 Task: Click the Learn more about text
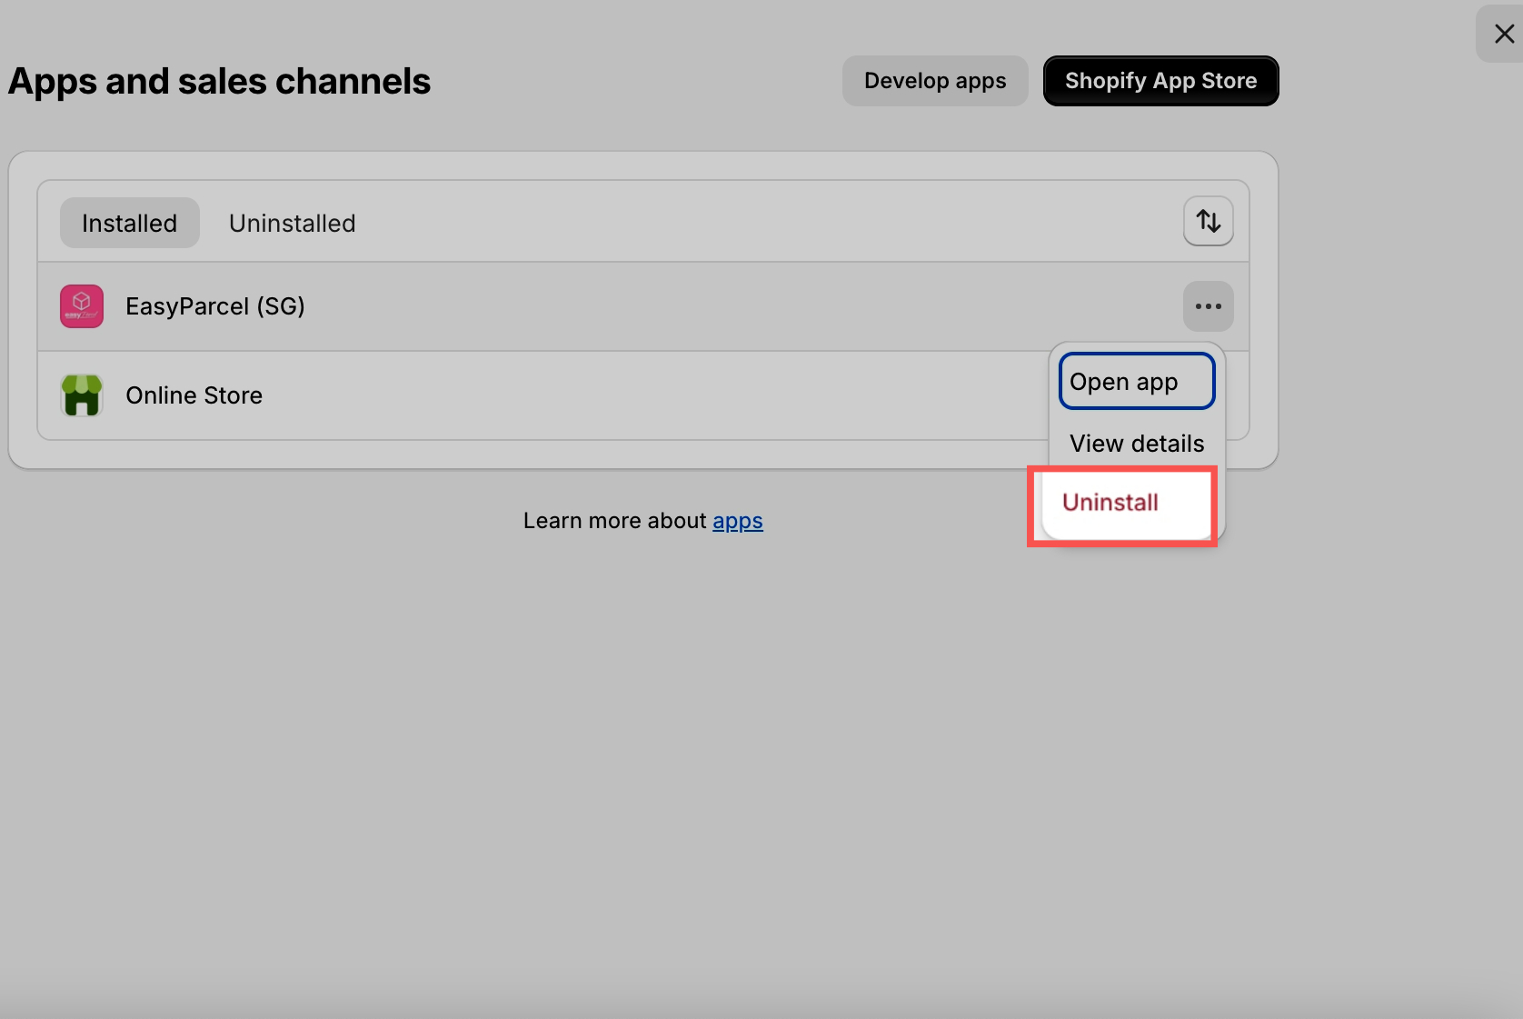tap(614, 521)
